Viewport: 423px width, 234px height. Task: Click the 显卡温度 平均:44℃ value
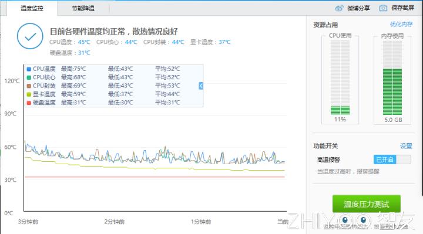click(x=167, y=94)
